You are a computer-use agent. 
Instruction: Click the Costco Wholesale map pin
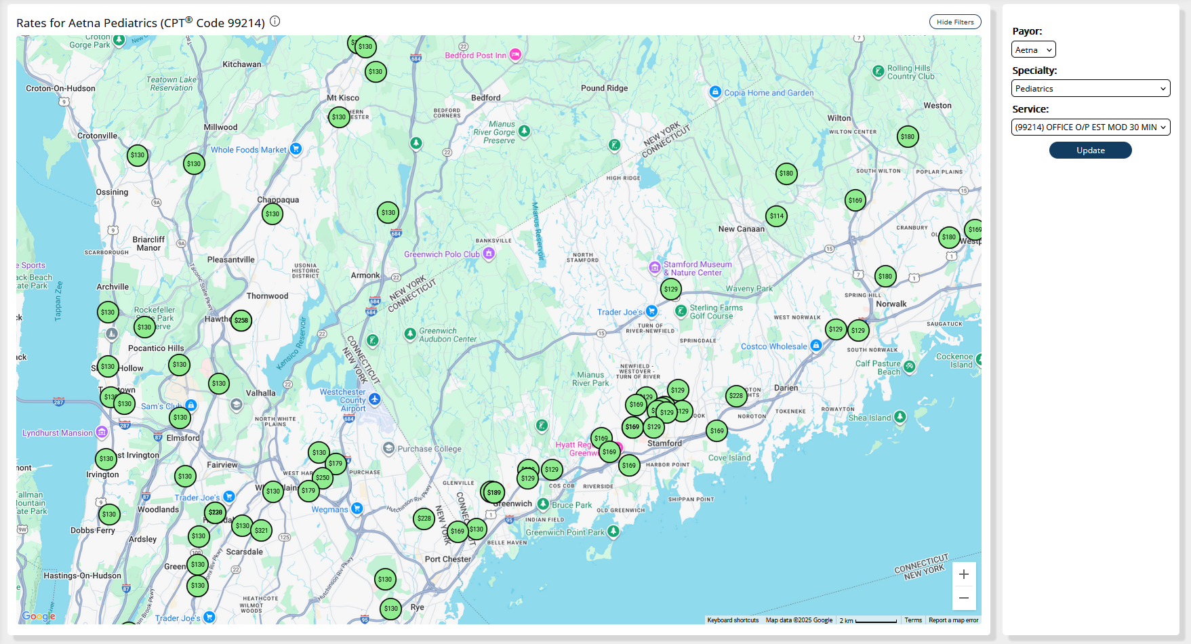[x=816, y=346]
